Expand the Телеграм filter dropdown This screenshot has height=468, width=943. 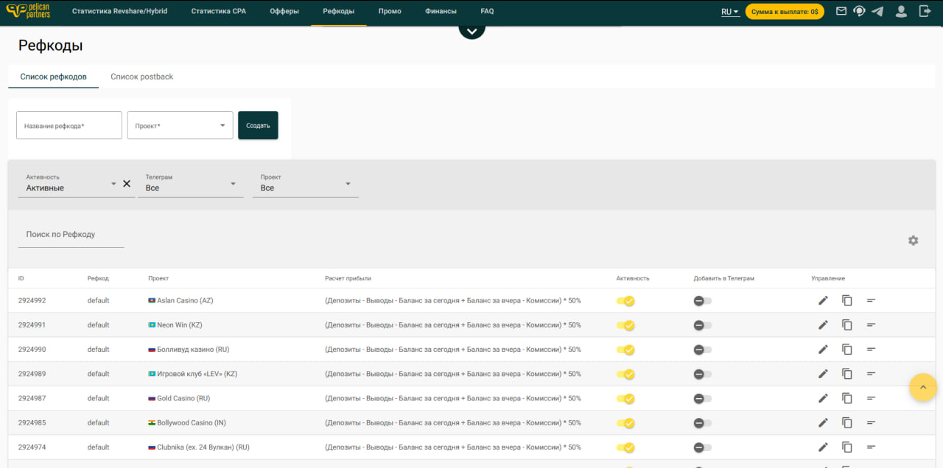point(190,184)
